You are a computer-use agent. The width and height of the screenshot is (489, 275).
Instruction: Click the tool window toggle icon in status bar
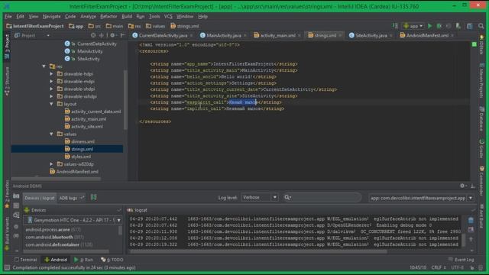pos(7,267)
